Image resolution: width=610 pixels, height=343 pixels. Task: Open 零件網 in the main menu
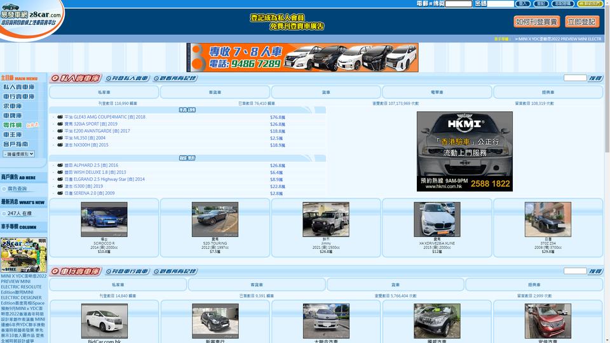(x=13, y=125)
